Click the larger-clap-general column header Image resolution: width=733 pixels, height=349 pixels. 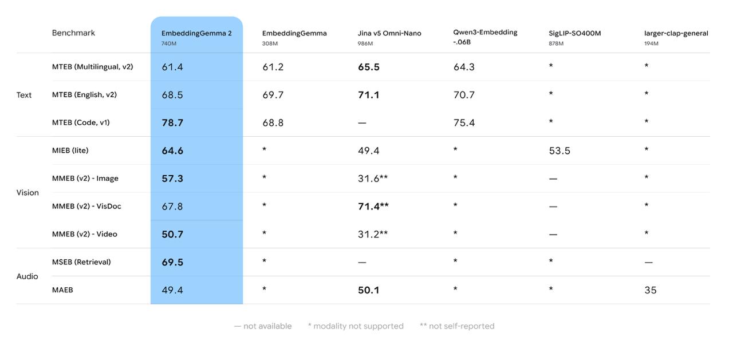676,37
